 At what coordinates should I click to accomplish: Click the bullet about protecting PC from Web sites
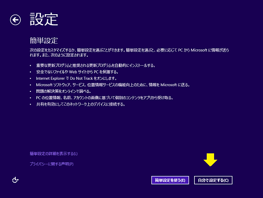click(77, 72)
